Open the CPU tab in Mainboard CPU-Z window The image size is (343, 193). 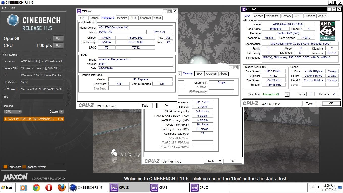pos(83,18)
